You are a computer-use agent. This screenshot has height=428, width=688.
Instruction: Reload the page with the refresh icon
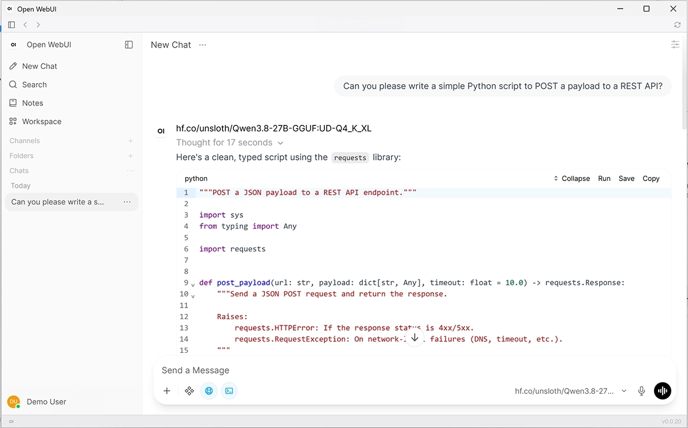point(678,25)
